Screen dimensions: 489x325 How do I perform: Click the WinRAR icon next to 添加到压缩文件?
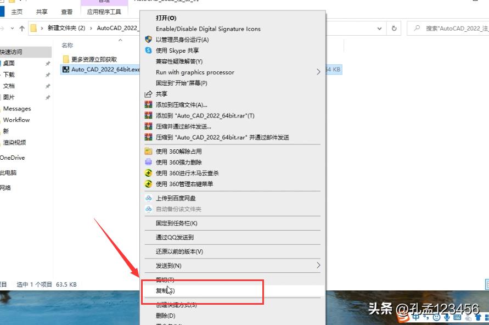148,104
